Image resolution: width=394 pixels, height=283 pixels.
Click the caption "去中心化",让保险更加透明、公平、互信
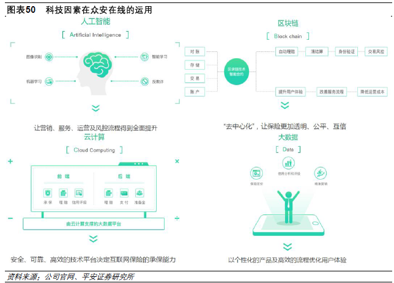pyautogui.click(x=284, y=127)
